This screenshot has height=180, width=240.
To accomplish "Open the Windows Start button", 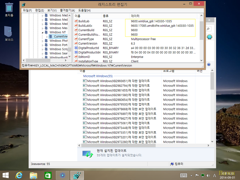I will pos(6,175).
